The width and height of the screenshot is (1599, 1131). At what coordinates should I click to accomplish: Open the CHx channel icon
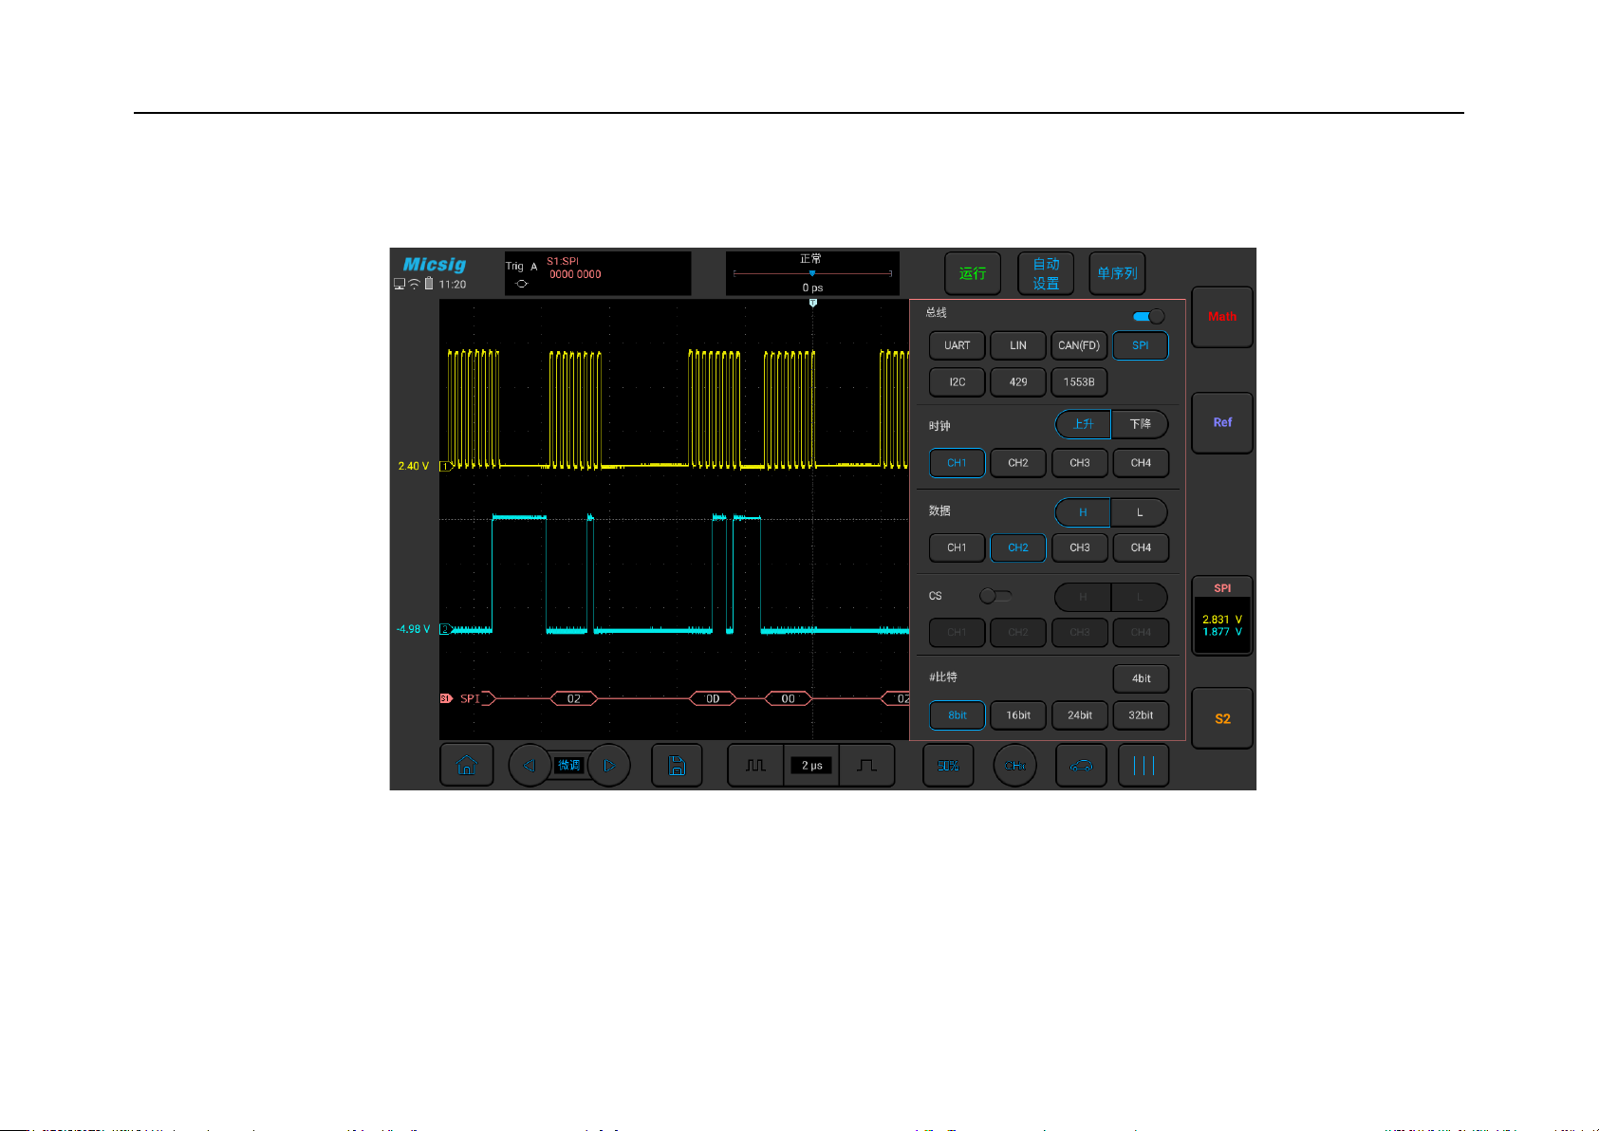(1014, 766)
